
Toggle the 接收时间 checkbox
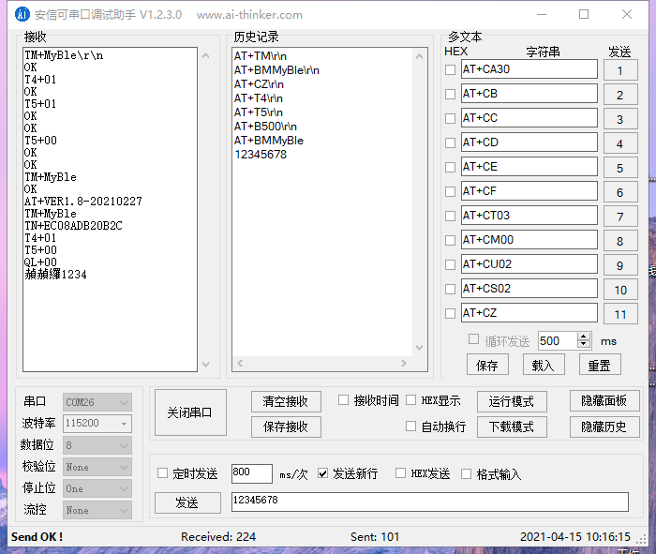[x=344, y=400]
